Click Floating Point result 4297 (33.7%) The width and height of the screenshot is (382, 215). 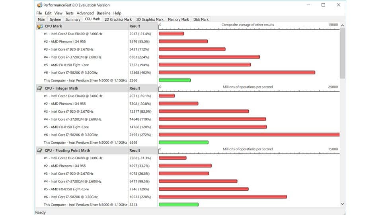point(140,166)
